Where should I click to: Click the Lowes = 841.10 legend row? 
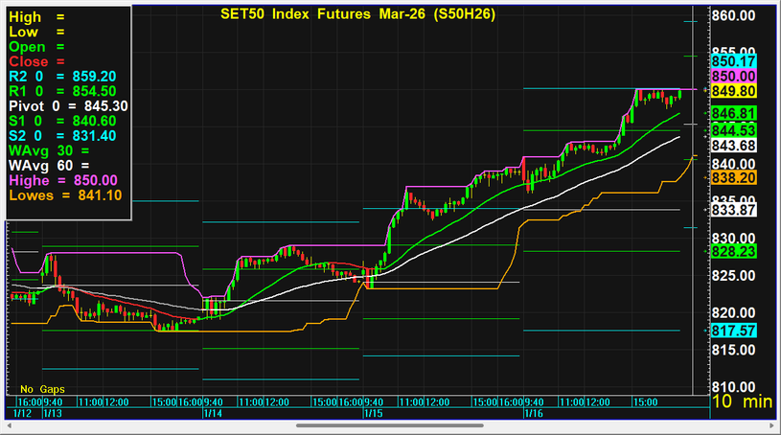[63, 195]
